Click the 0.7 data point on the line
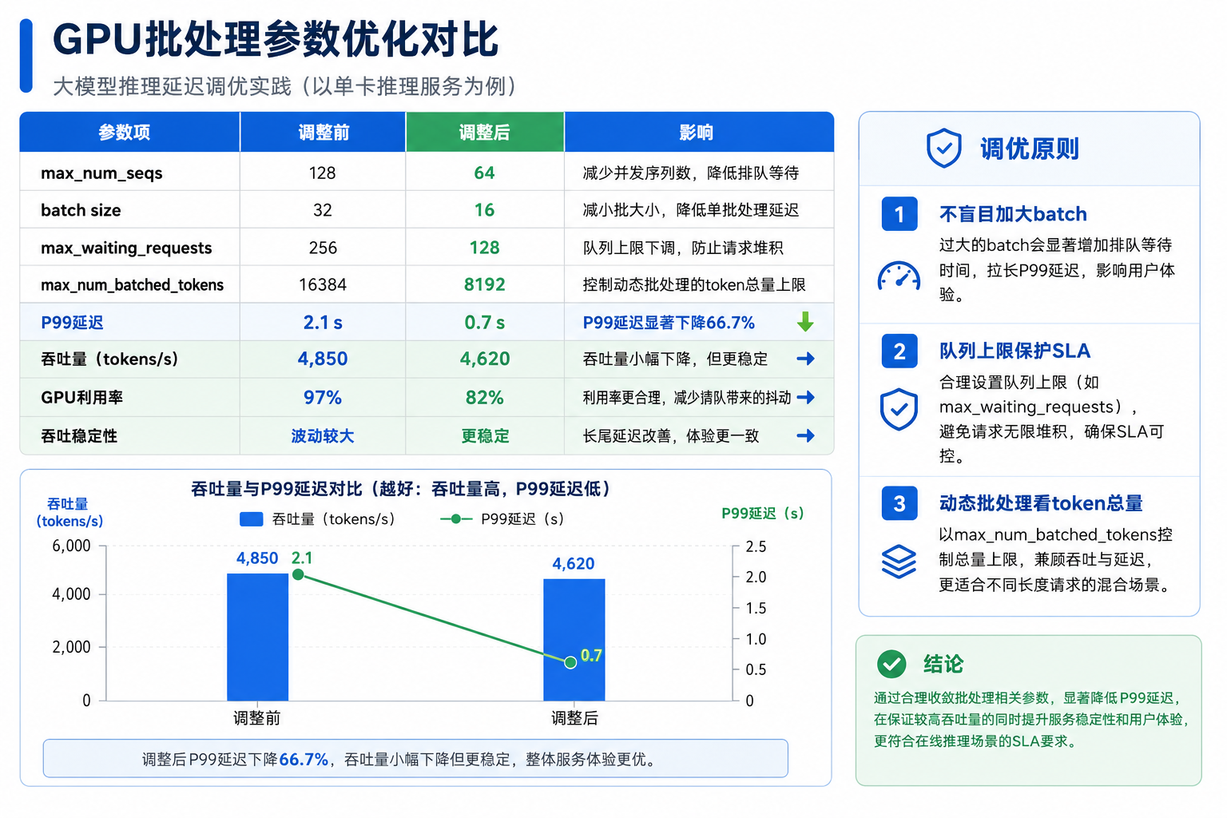1227x818 pixels. click(570, 662)
